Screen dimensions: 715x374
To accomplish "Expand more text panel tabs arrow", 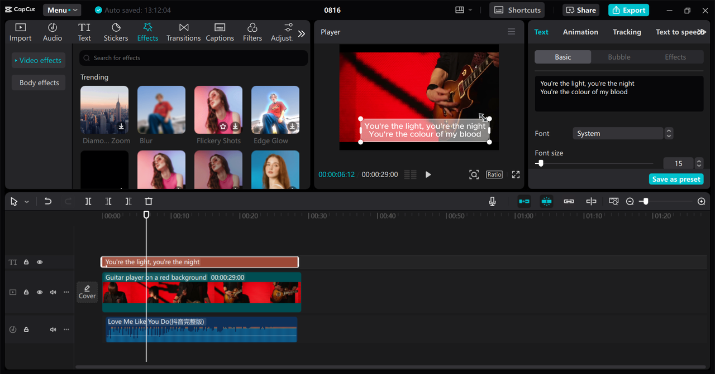I will coord(703,32).
